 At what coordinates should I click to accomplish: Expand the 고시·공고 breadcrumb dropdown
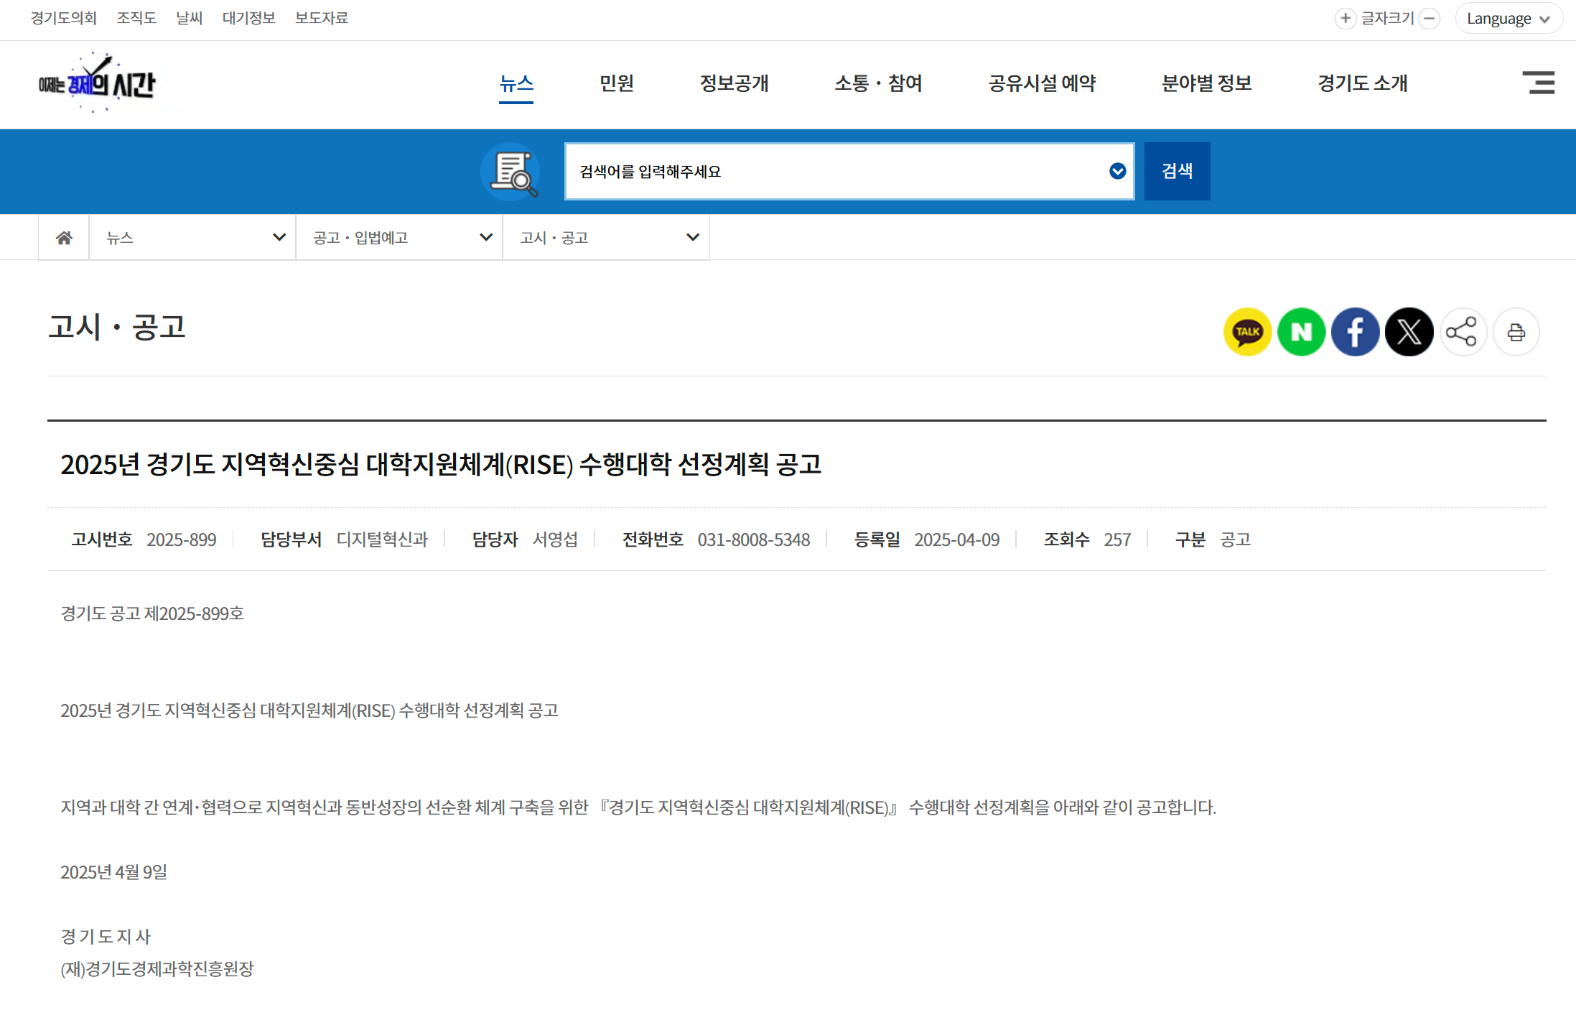(606, 238)
